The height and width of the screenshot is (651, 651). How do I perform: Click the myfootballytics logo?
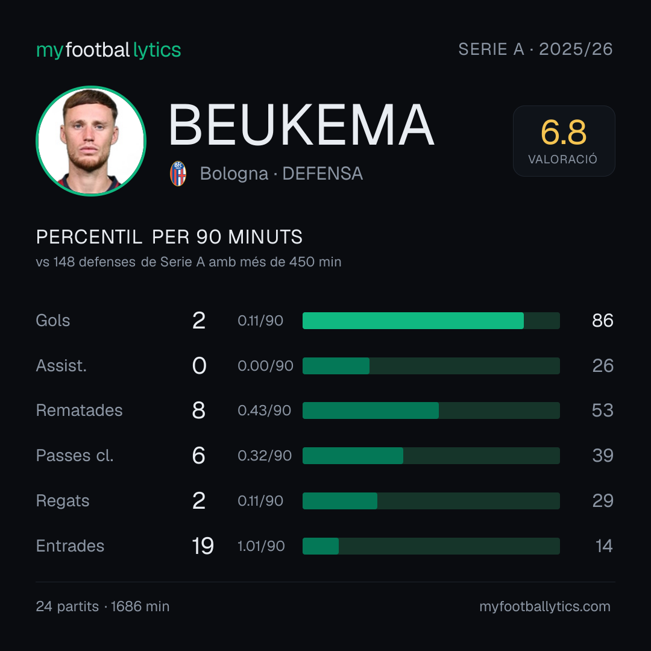(108, 50)
